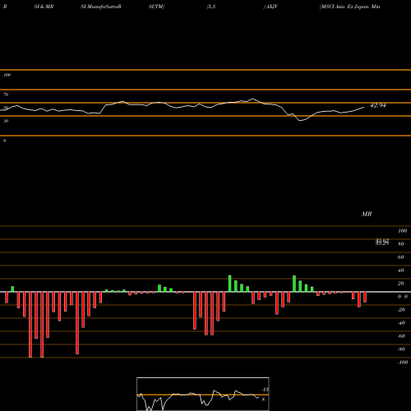Click the ")AXJV" ticker label
The image size is (411, 411).
pyautogui.click(x=270, y=7)
